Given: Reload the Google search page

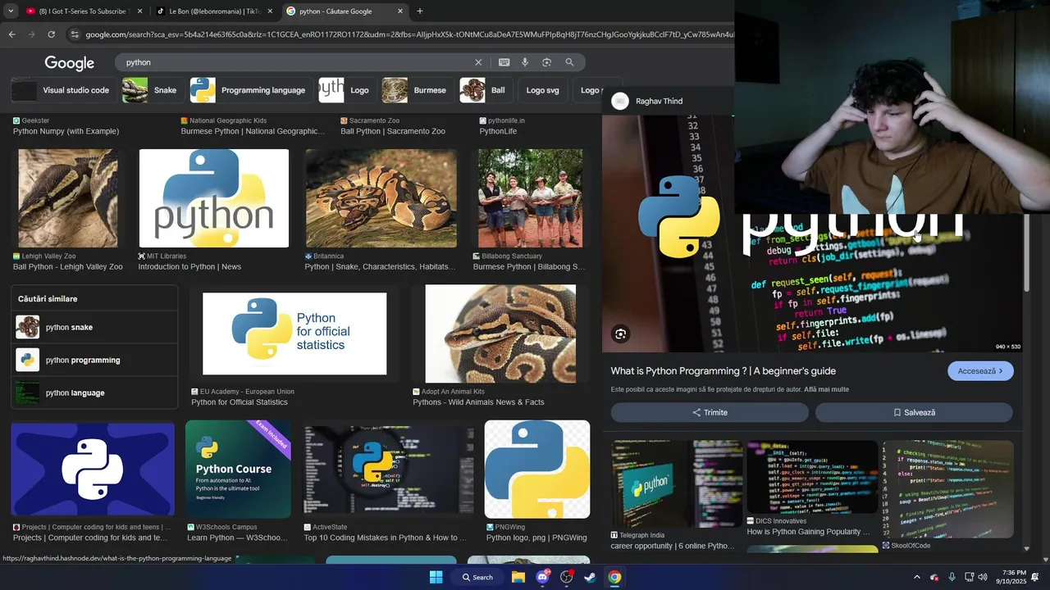Looking at the screenshot, I should tap(51, 34).
